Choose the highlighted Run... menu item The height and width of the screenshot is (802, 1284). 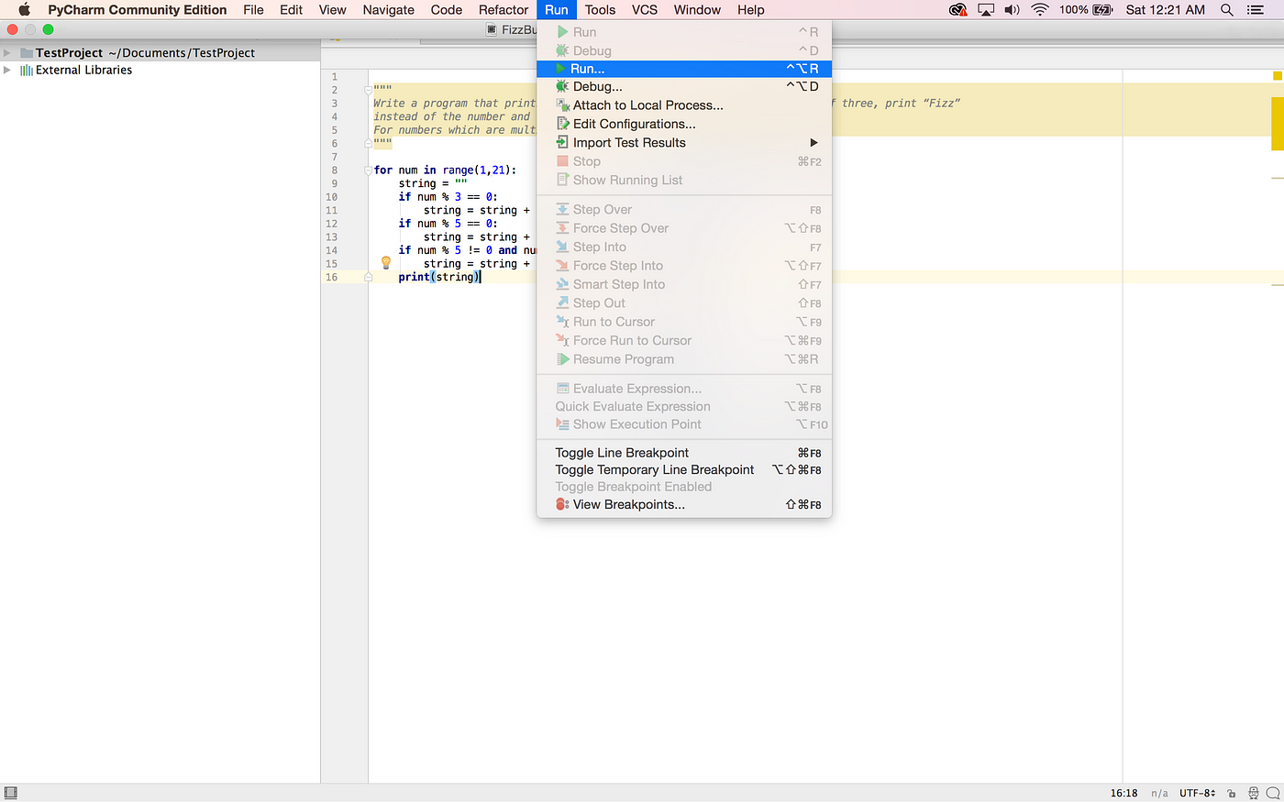point(684,69)
